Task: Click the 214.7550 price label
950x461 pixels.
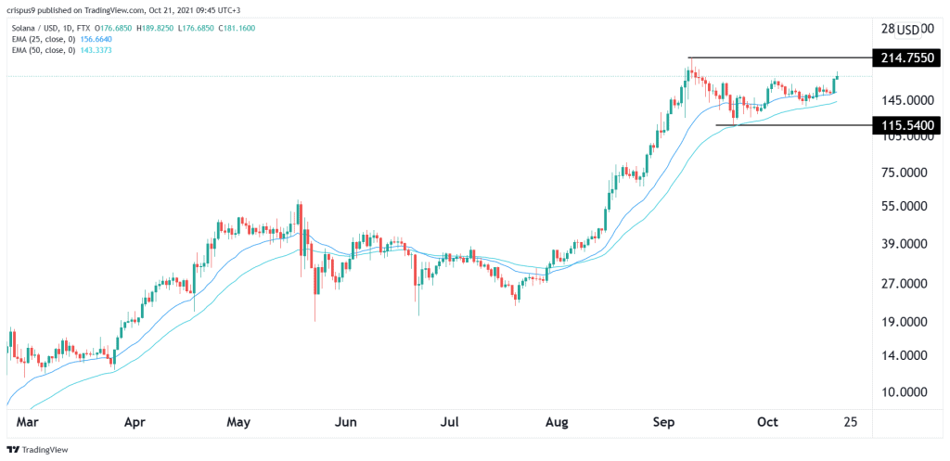Action: (906, 58)
